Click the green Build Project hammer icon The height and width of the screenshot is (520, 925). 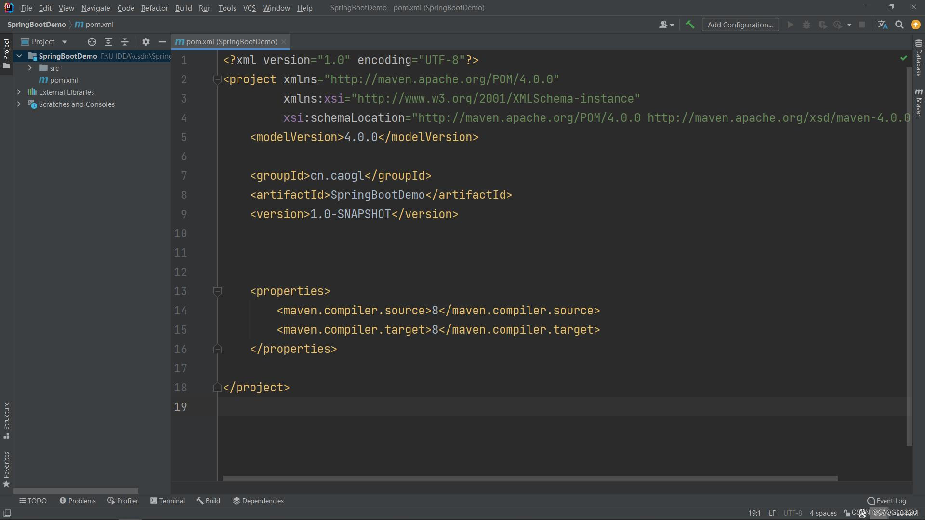tap(690, 25)
